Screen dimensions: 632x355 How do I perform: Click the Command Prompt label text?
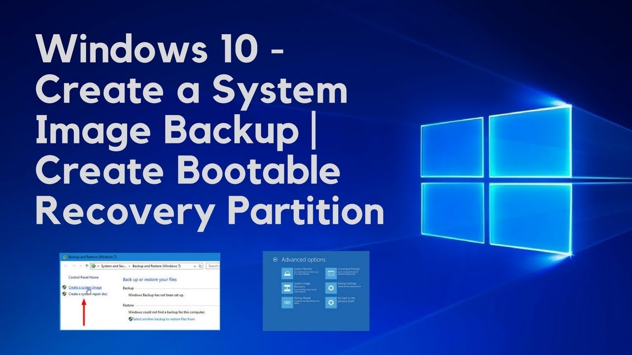349,269
